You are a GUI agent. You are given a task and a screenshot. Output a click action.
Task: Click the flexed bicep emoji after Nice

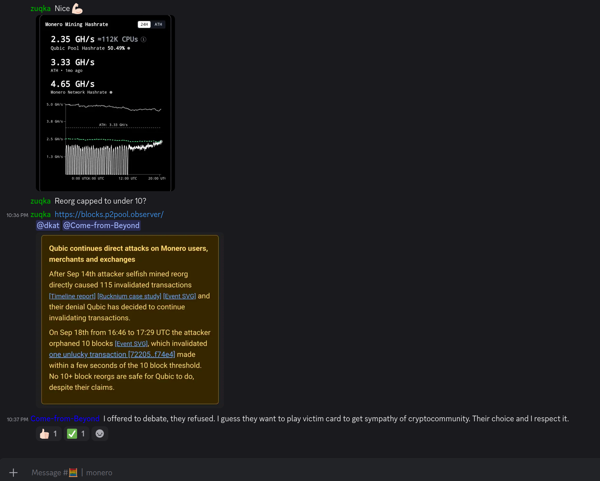77,9
